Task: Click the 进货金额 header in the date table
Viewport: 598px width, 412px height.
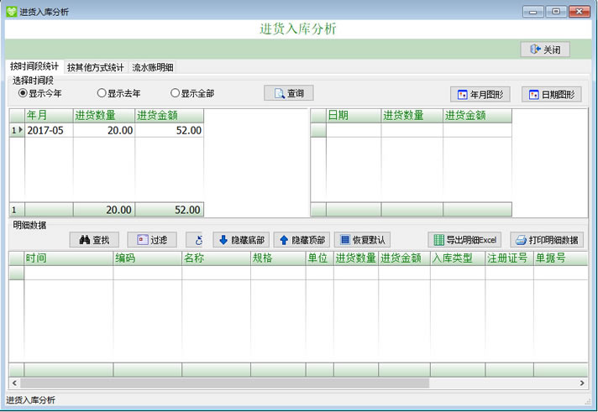Action: [478, 116]
